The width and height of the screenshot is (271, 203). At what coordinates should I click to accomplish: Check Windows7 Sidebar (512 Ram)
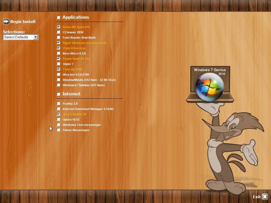[58, 85]
